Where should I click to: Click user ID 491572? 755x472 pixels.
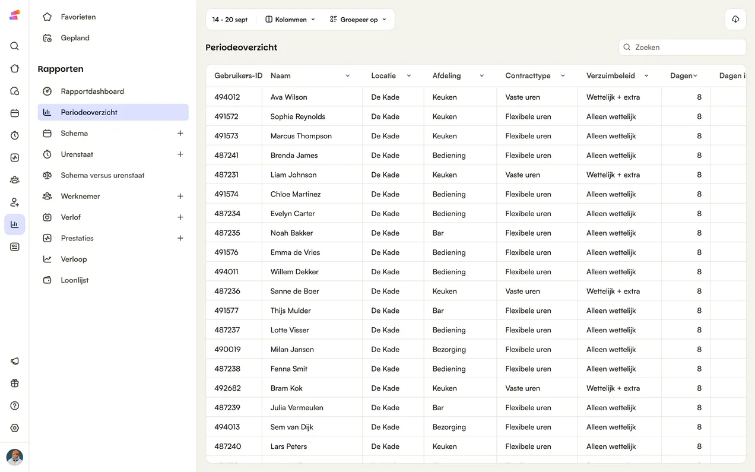tap(227, 117)
